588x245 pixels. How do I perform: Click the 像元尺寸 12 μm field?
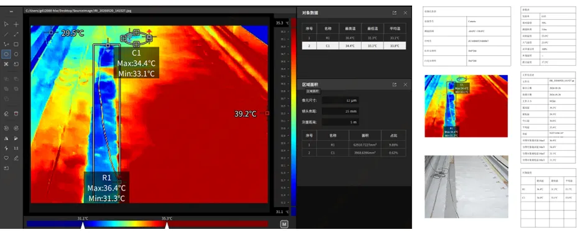[340, 100]
